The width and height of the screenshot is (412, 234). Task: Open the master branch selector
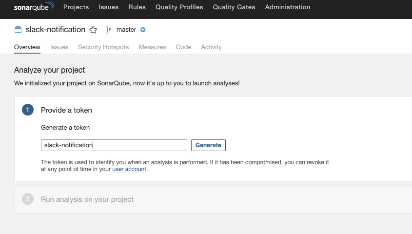tap(126, 30)
